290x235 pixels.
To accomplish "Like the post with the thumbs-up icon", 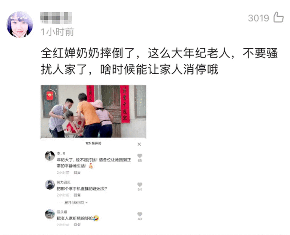I will point(278,17).
